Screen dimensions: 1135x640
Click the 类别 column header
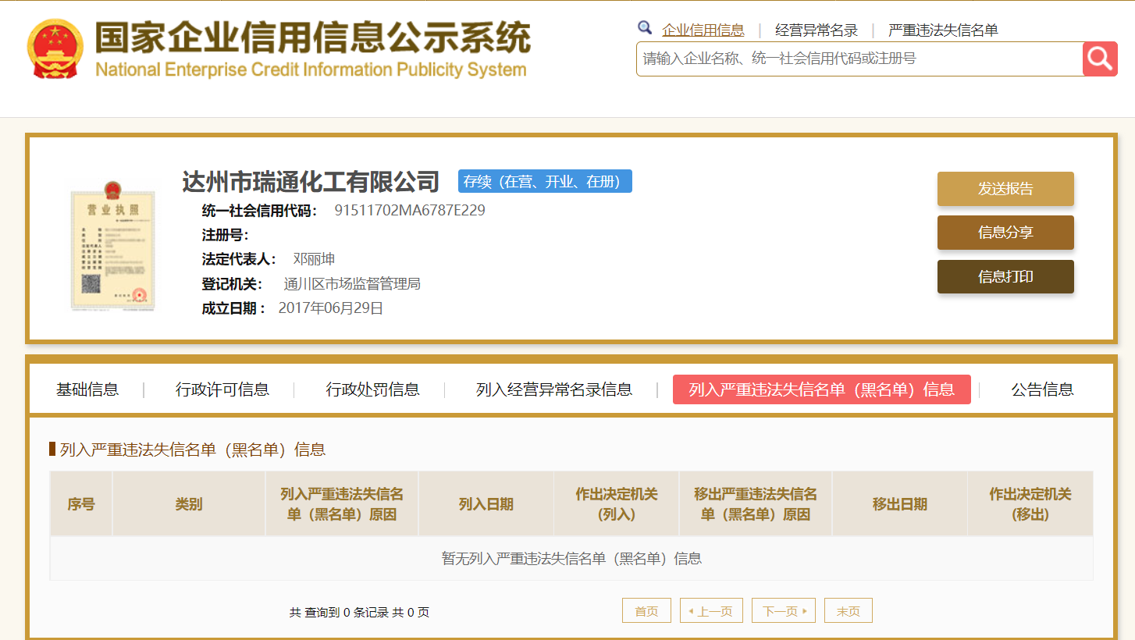tap(189, 504)
